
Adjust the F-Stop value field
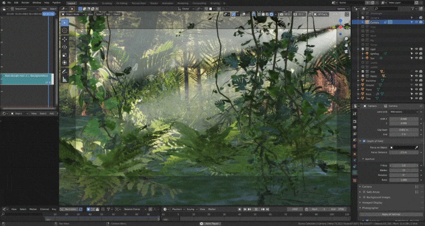[x=404, y=165]
